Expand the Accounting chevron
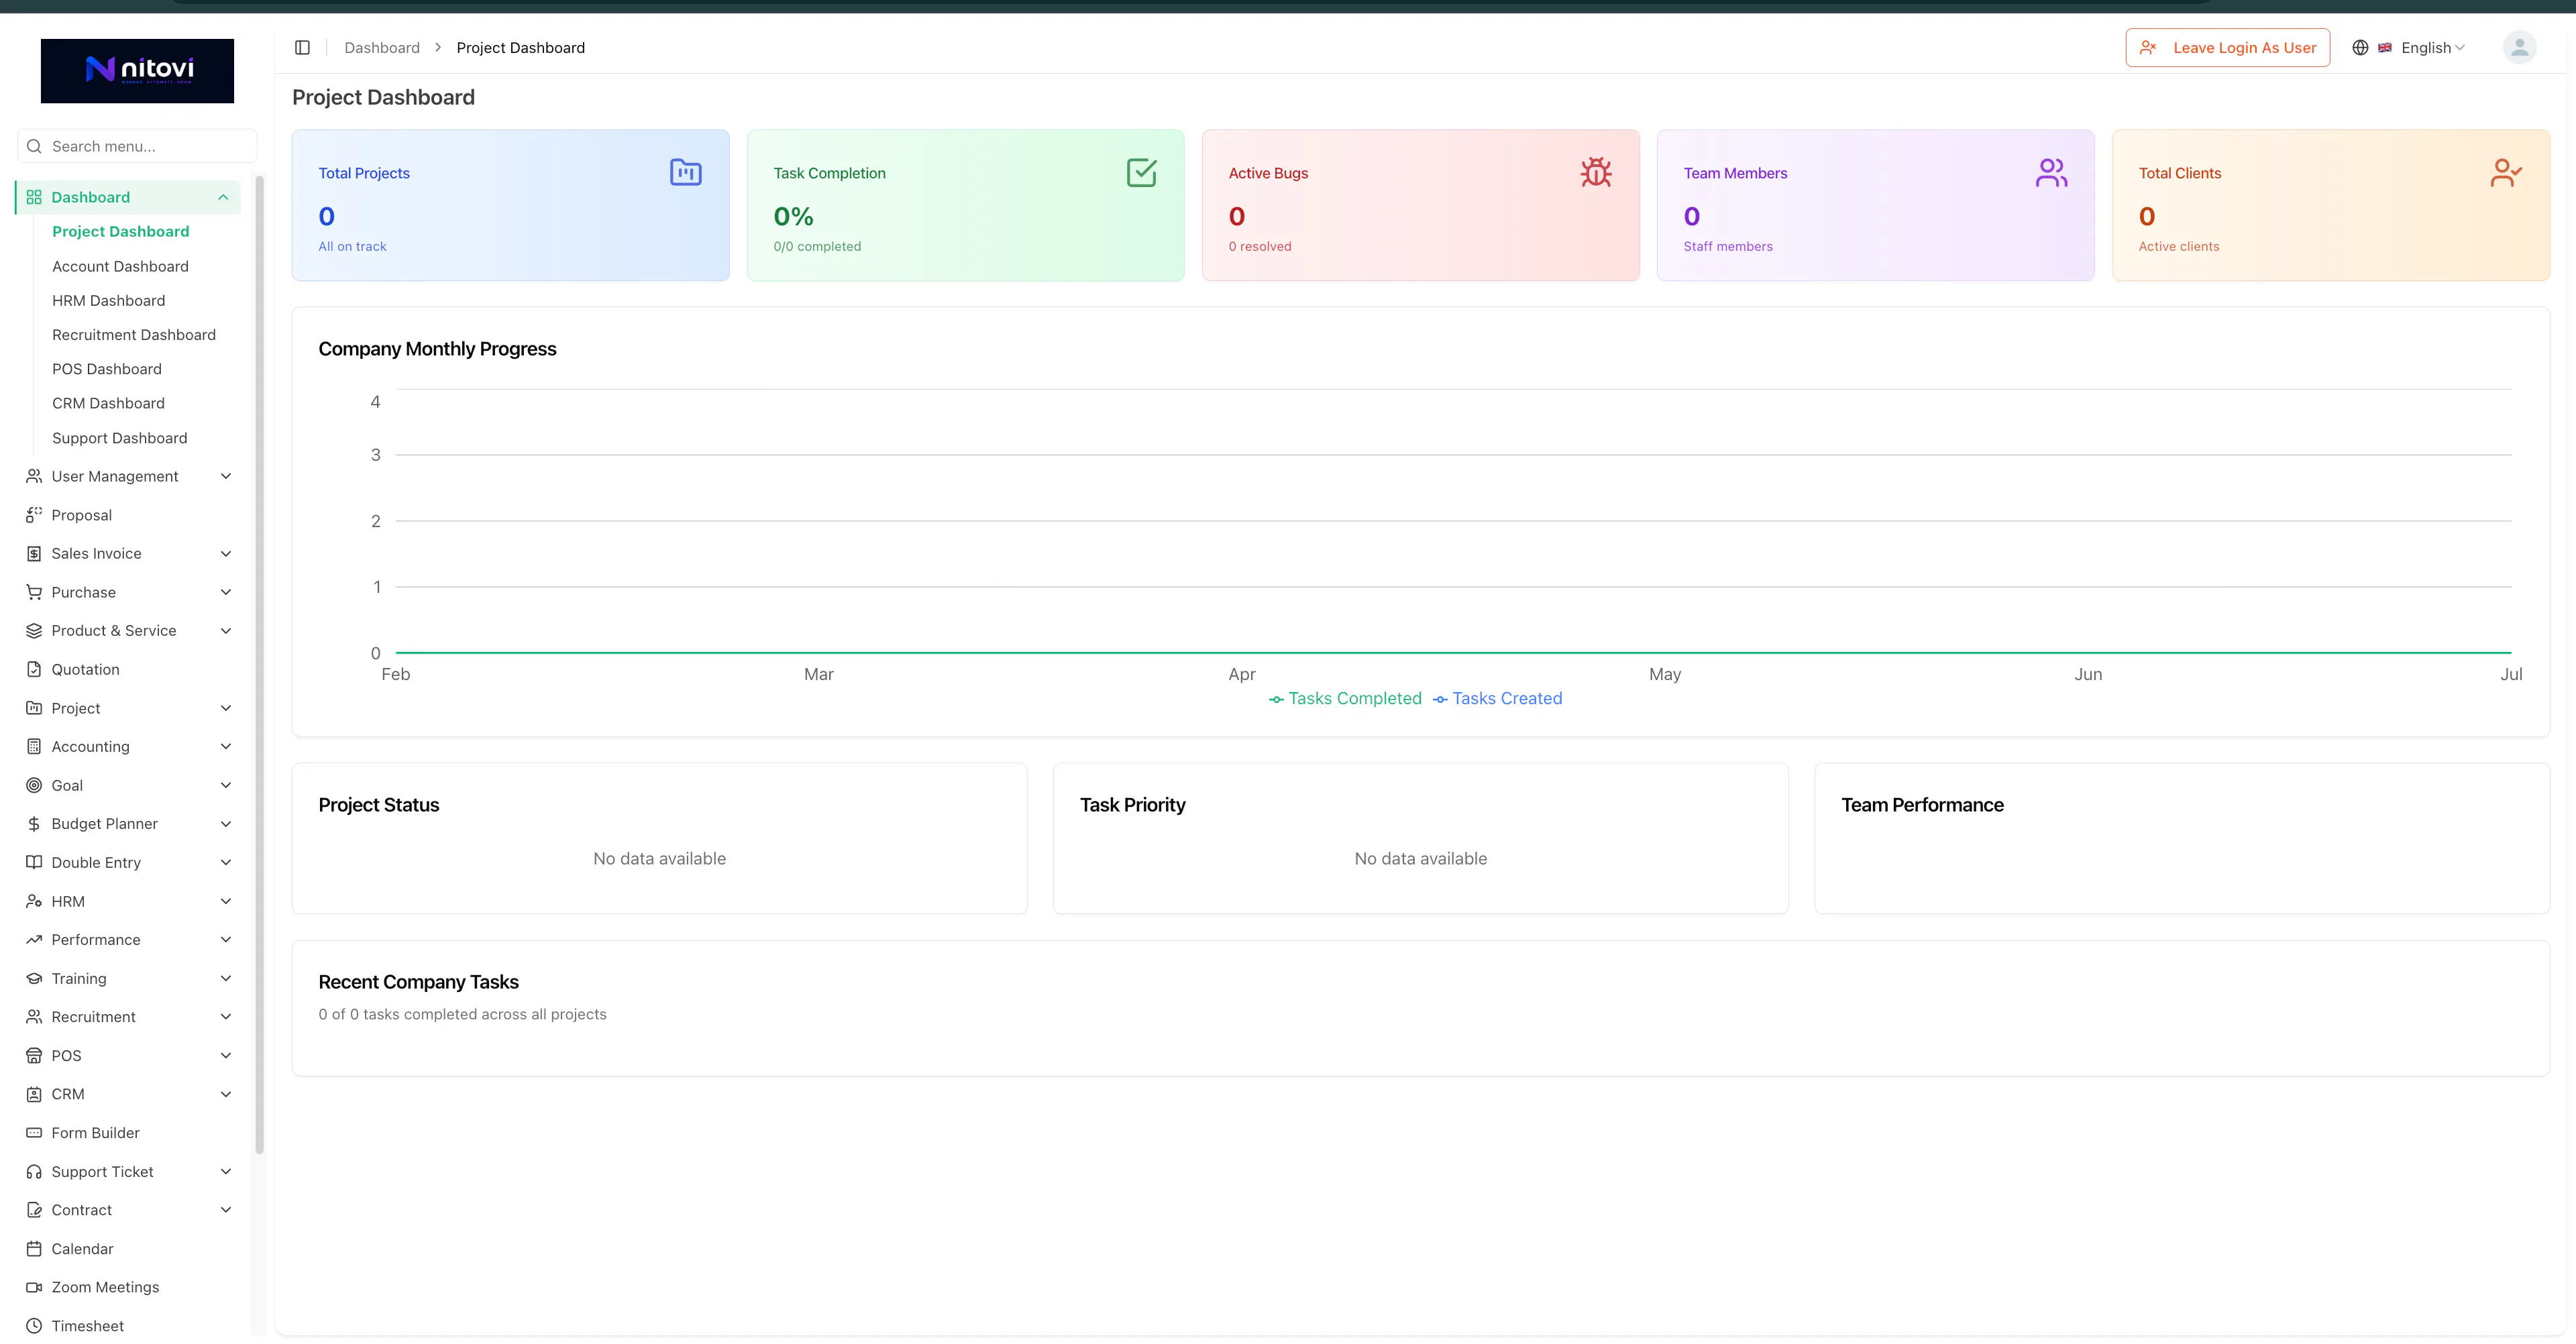Screen dimensions: 2576x1344 (x=226, y=747)
